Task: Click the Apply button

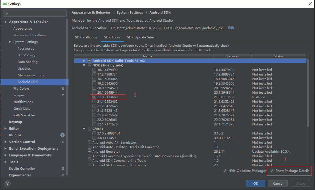Action: (x=301, y=183)
